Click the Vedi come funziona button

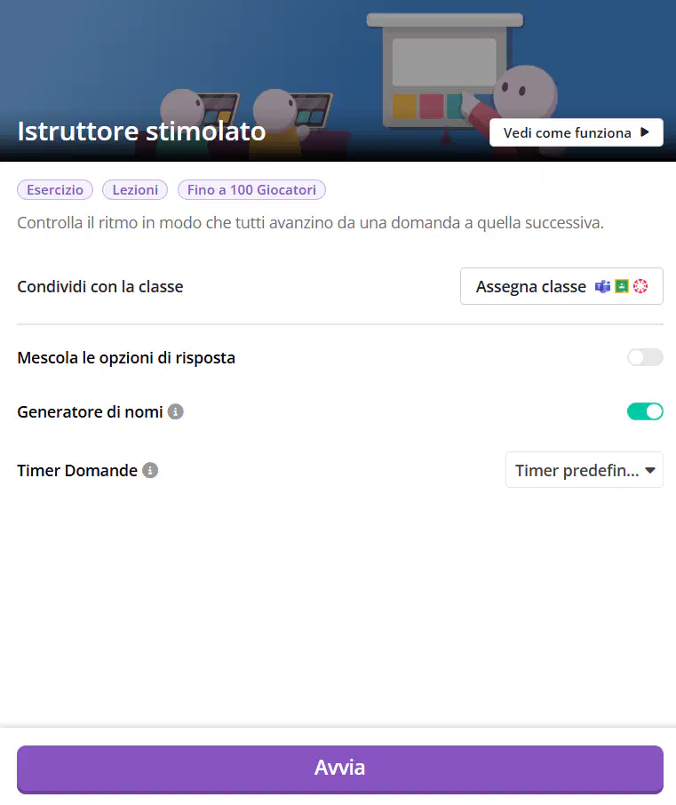[577, 132]
